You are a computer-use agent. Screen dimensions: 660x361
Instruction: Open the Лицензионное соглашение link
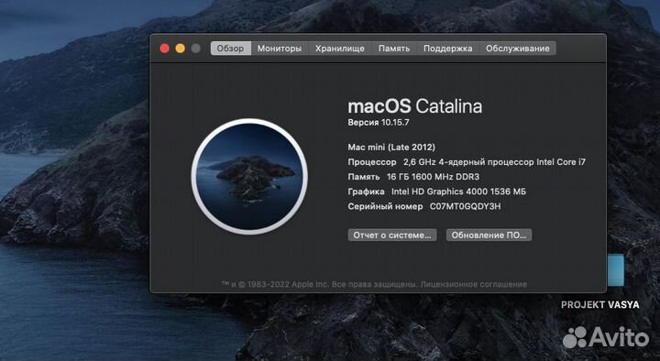(x=474, y=284)
